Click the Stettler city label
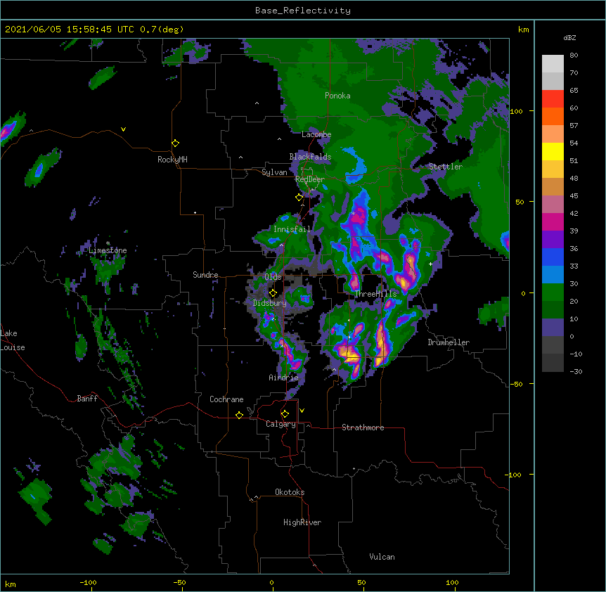Image resolution: width=606 pixels, height=592 pixels. click(445, 167)
